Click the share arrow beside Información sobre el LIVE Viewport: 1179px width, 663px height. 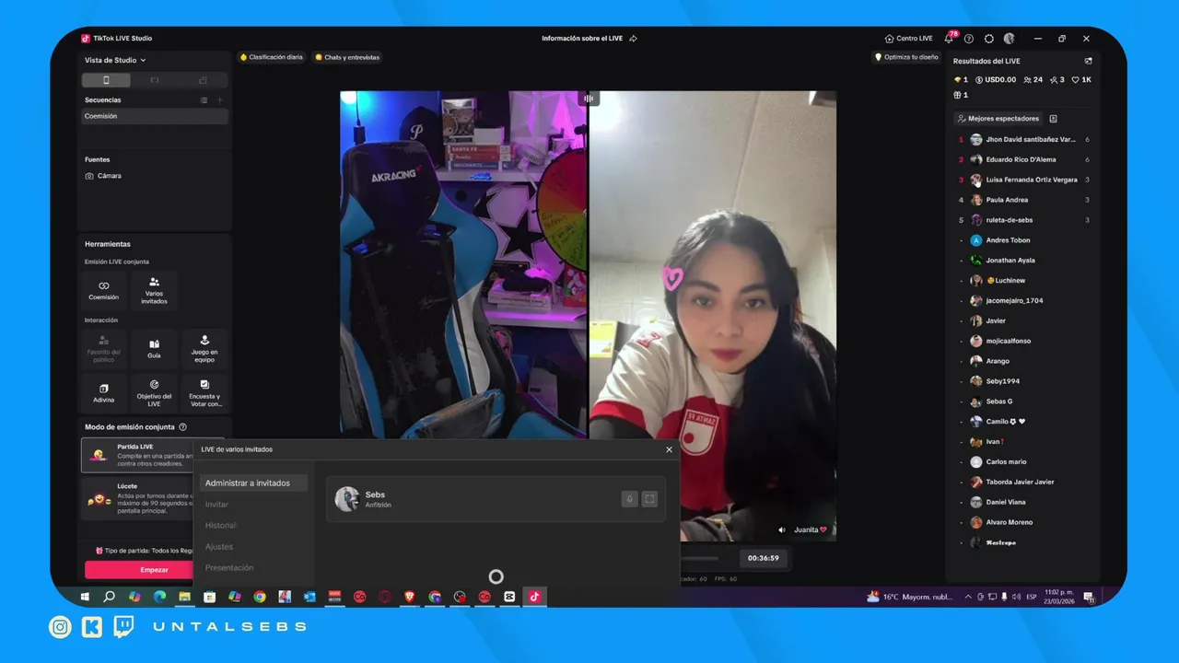pos(633,39)
